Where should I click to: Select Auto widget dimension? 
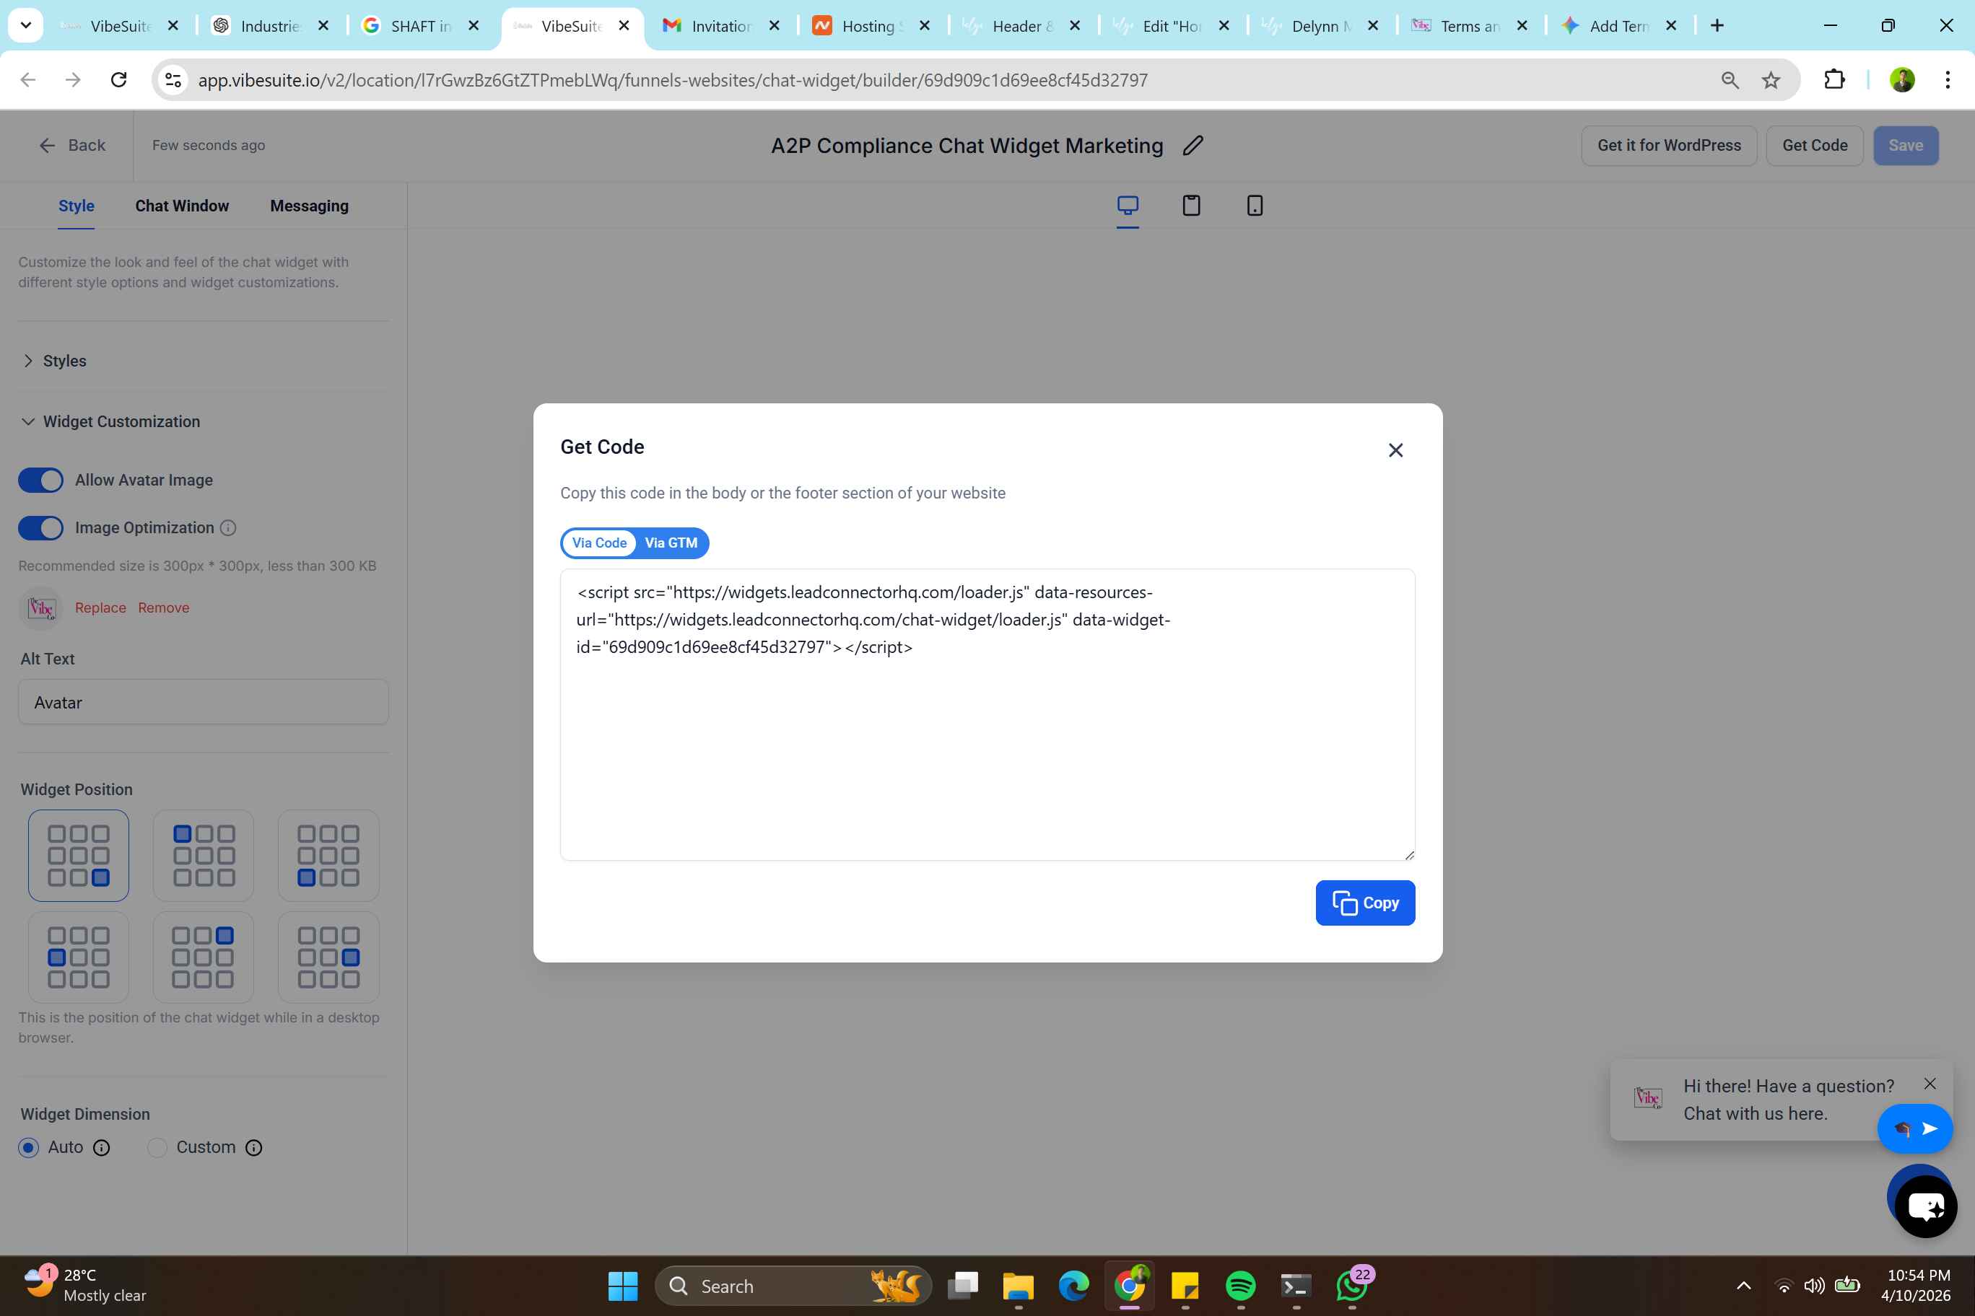(x=29, y=1147)
